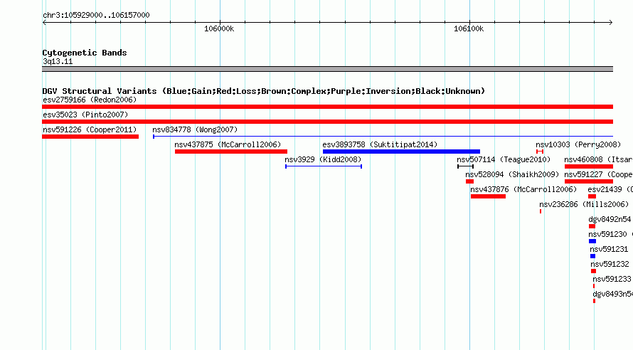Click red block of dgv8492n54
Viewport: 633px width, 350px height.
click(x=592, y=226)
